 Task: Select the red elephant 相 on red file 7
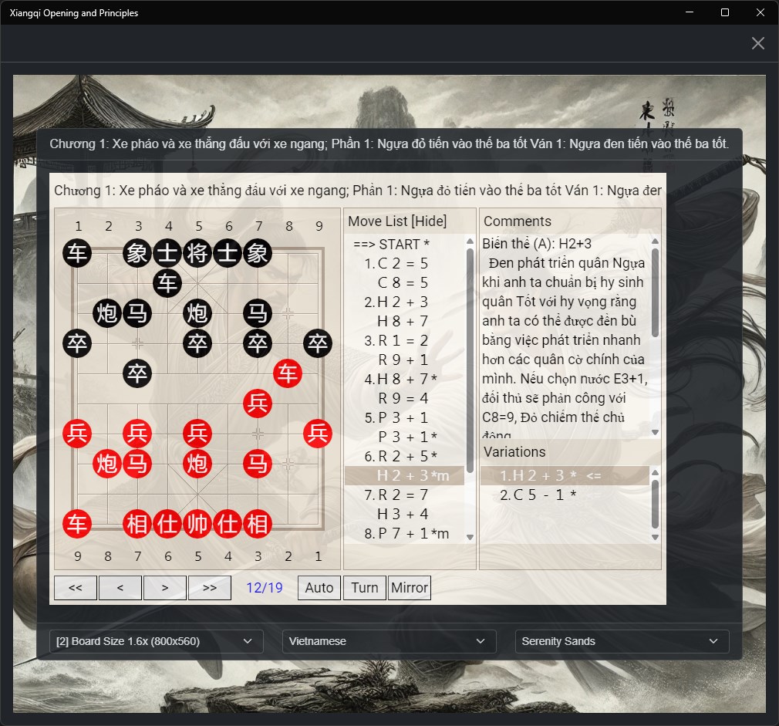pyautogui.click(x=137, y=524)
